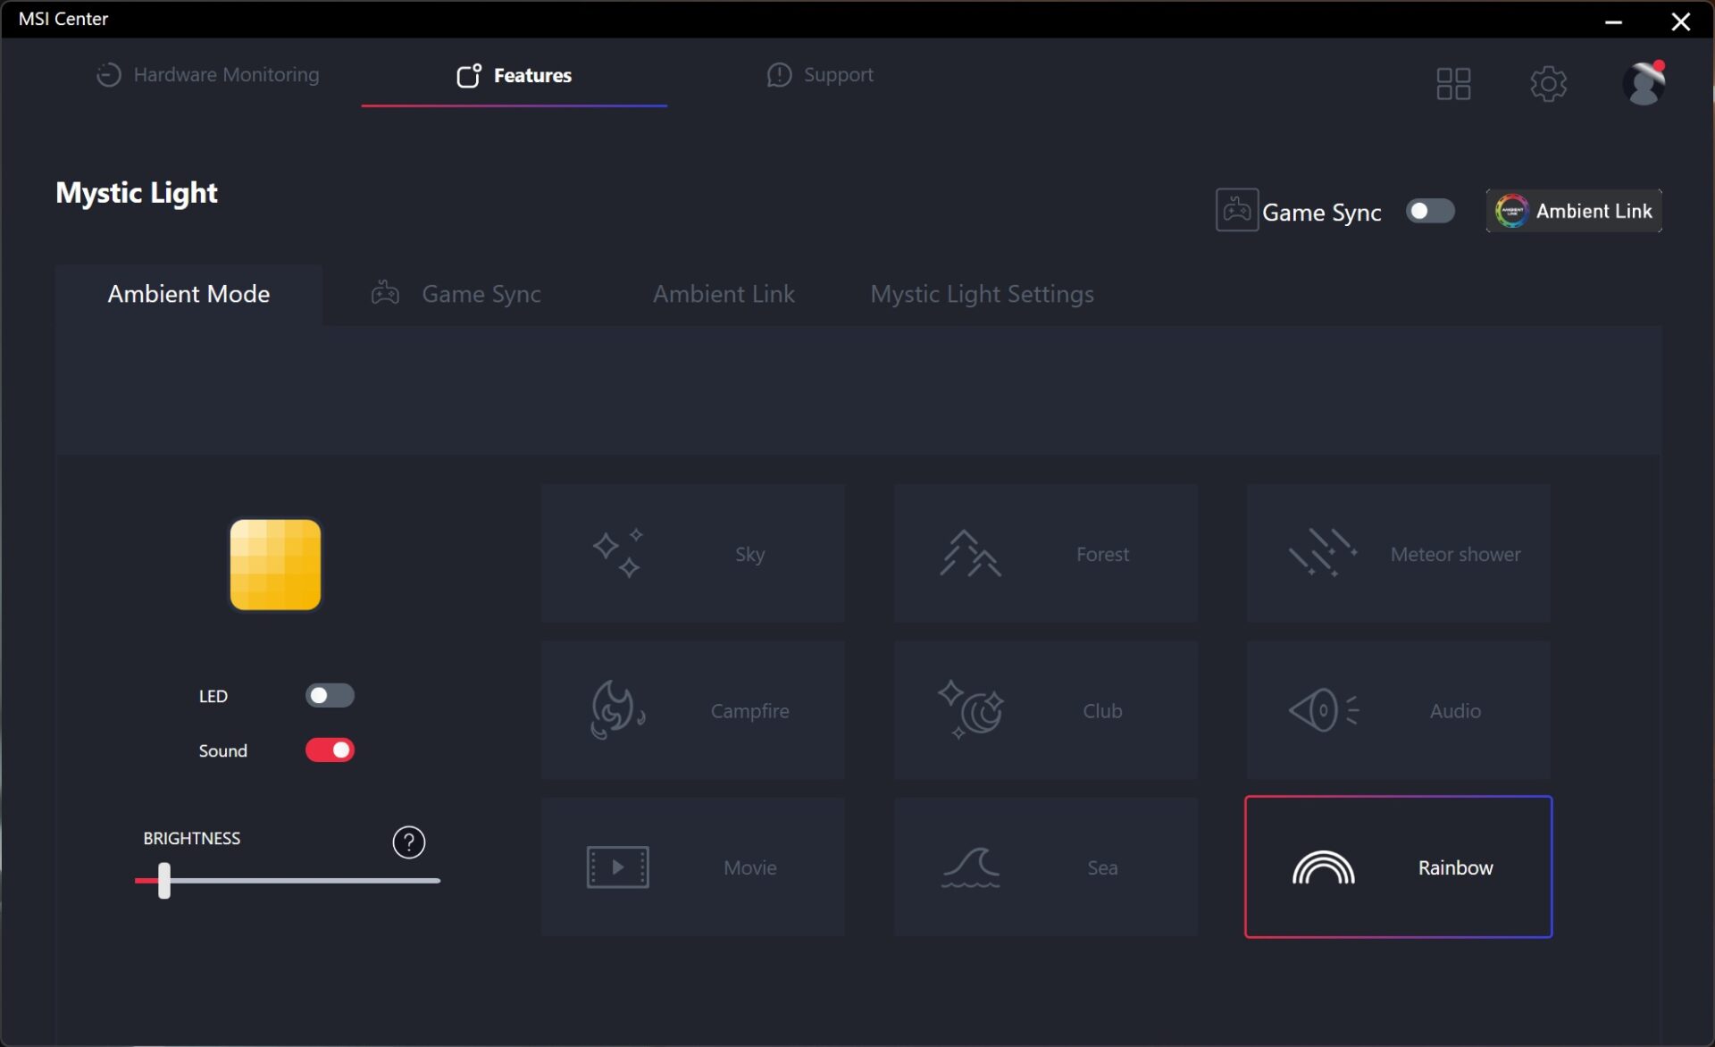Disable the Sound toggle

point(330,749)
